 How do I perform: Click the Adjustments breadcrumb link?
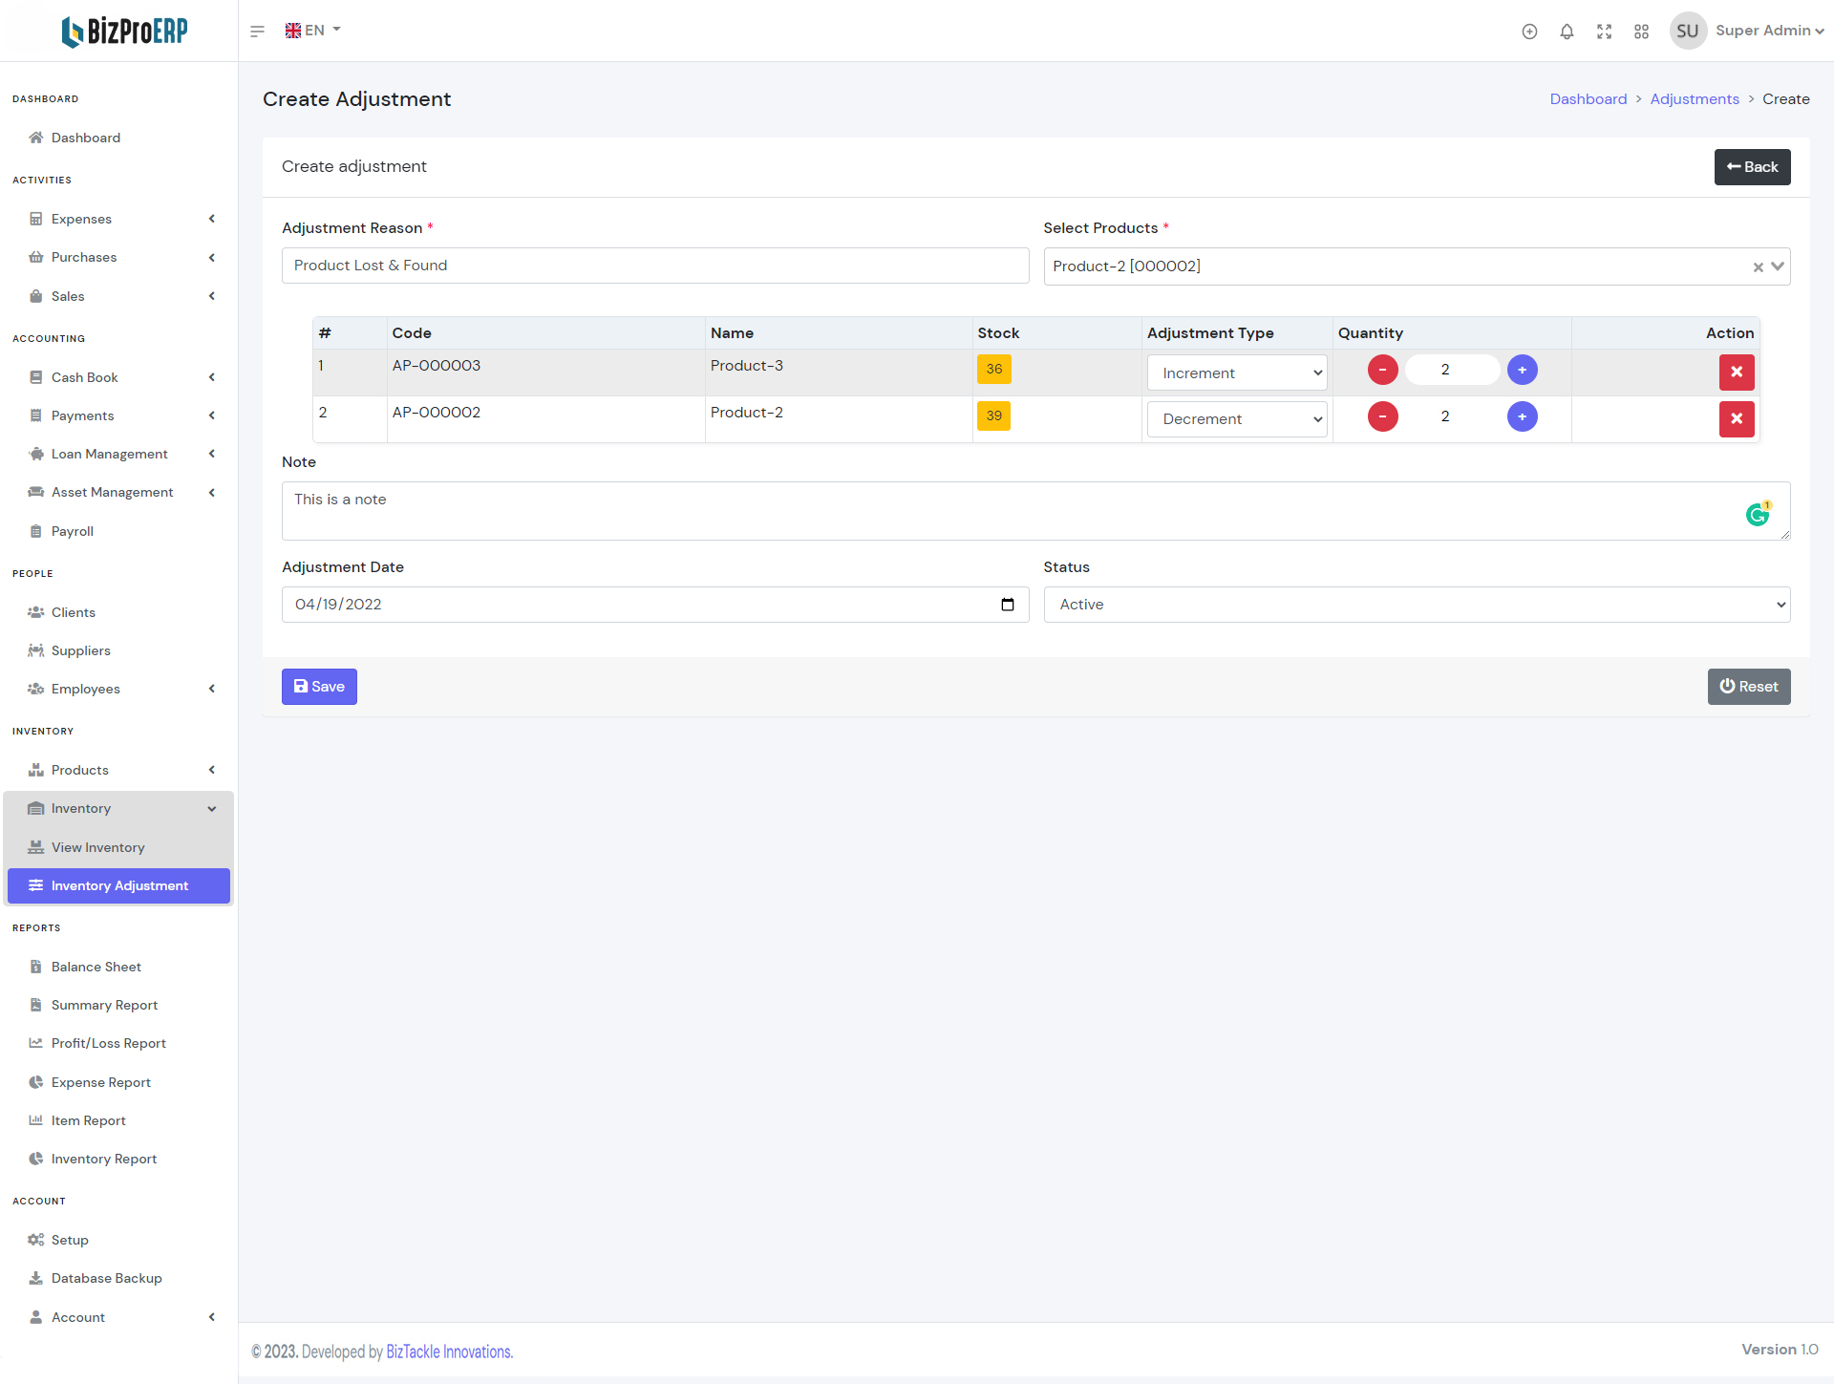tap(1694, 99)
